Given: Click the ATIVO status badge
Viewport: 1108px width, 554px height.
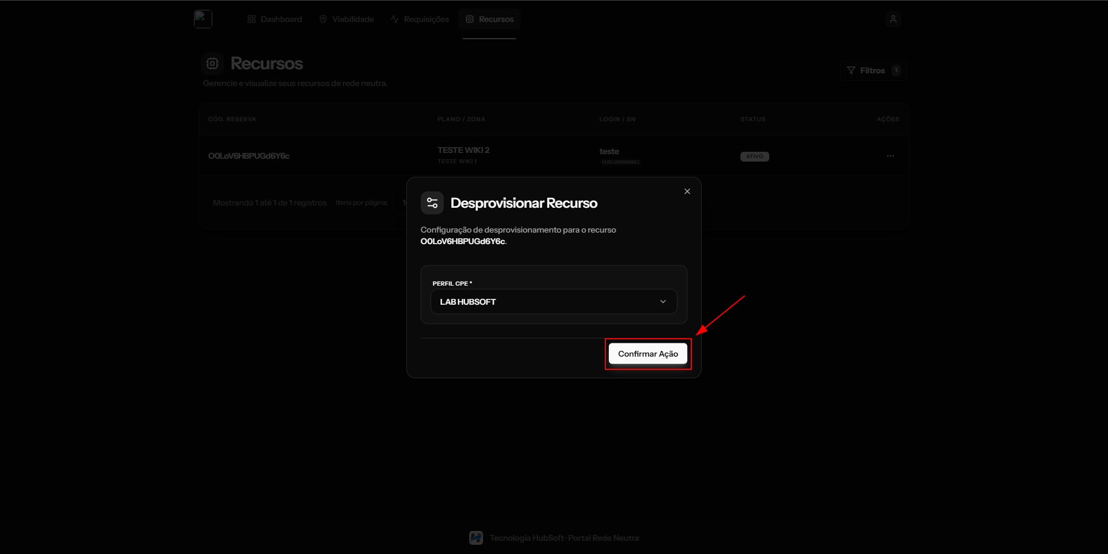Looking at the screenshot, I should [x=754, y=156].
